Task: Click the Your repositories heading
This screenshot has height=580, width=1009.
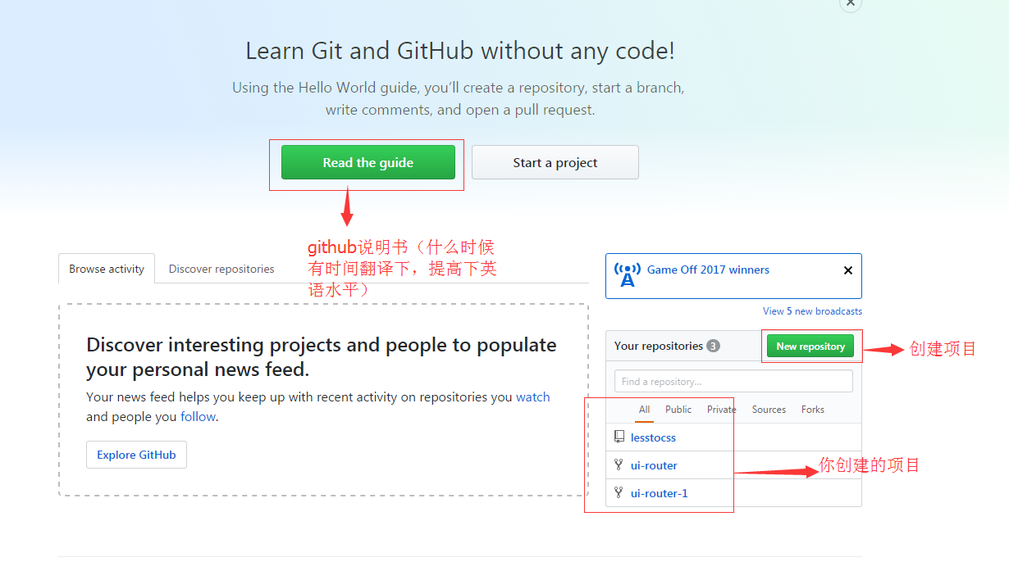Action: tap(658, 346)
